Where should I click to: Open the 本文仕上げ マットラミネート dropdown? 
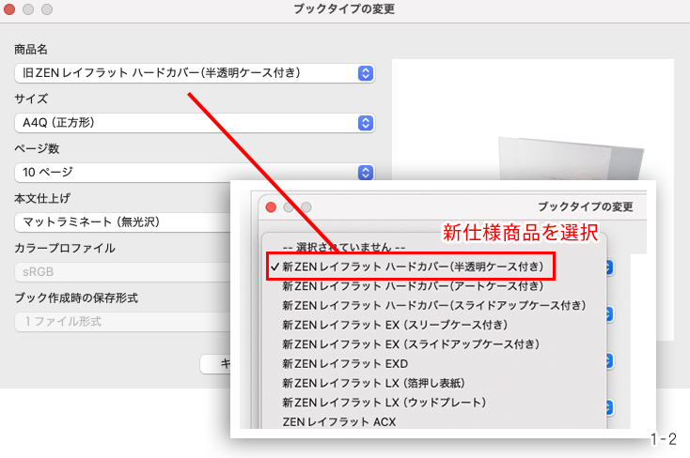point(122,222)
